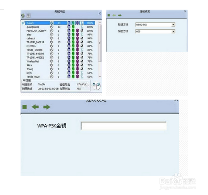Select the TP-LINK_643198 network
208x195 pixels.
pyautogui.click(x=35, y=54)
